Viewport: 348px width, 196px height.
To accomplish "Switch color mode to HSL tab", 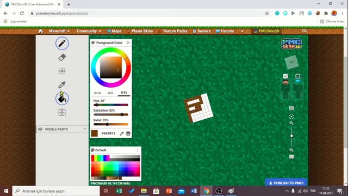I will pyautogui.click(x=110, y=93).
